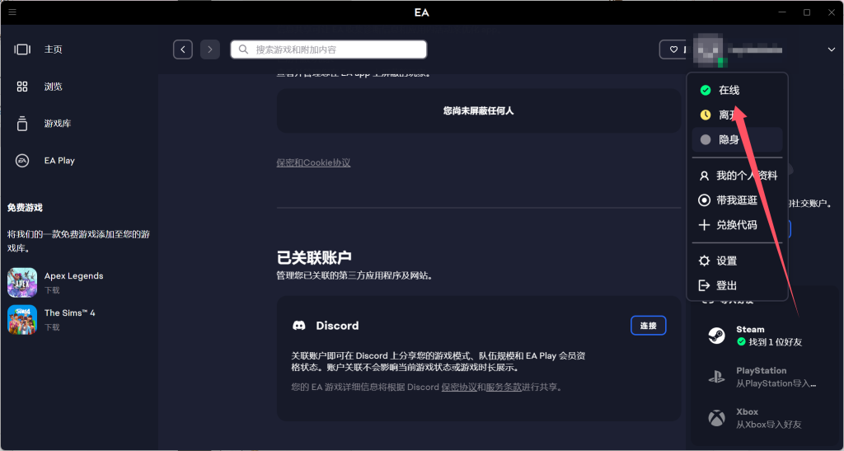Maximize the EA window

coord(807,12)
